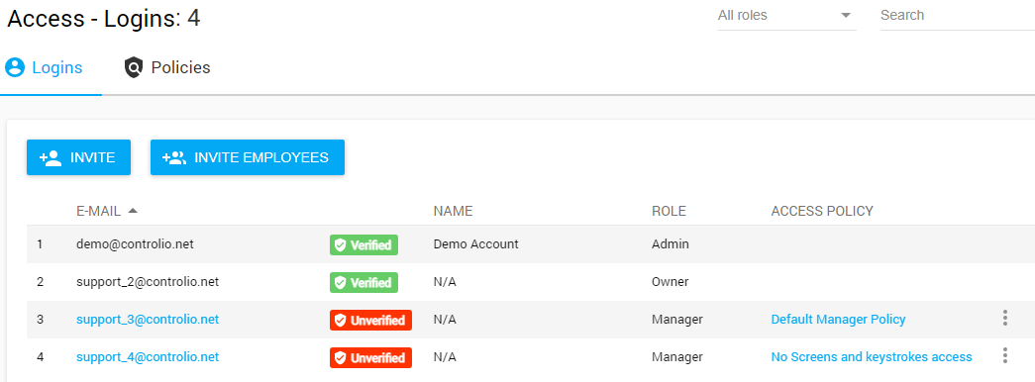
Task: Click the All roles dropdown arrow
Action: 846,16
